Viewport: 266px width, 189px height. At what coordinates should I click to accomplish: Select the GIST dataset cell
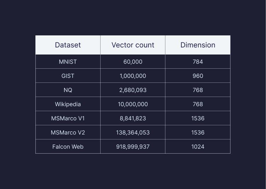(68, 76)
